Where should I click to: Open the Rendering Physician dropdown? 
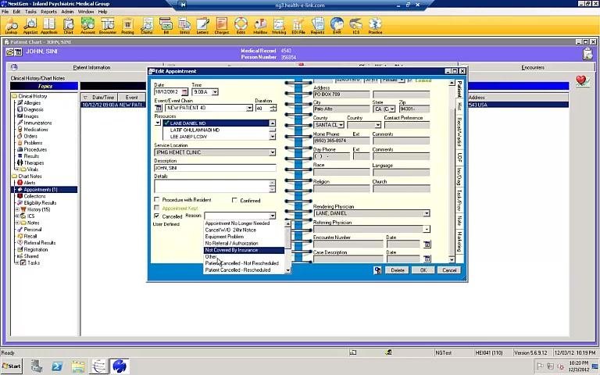tap(427, 213)
